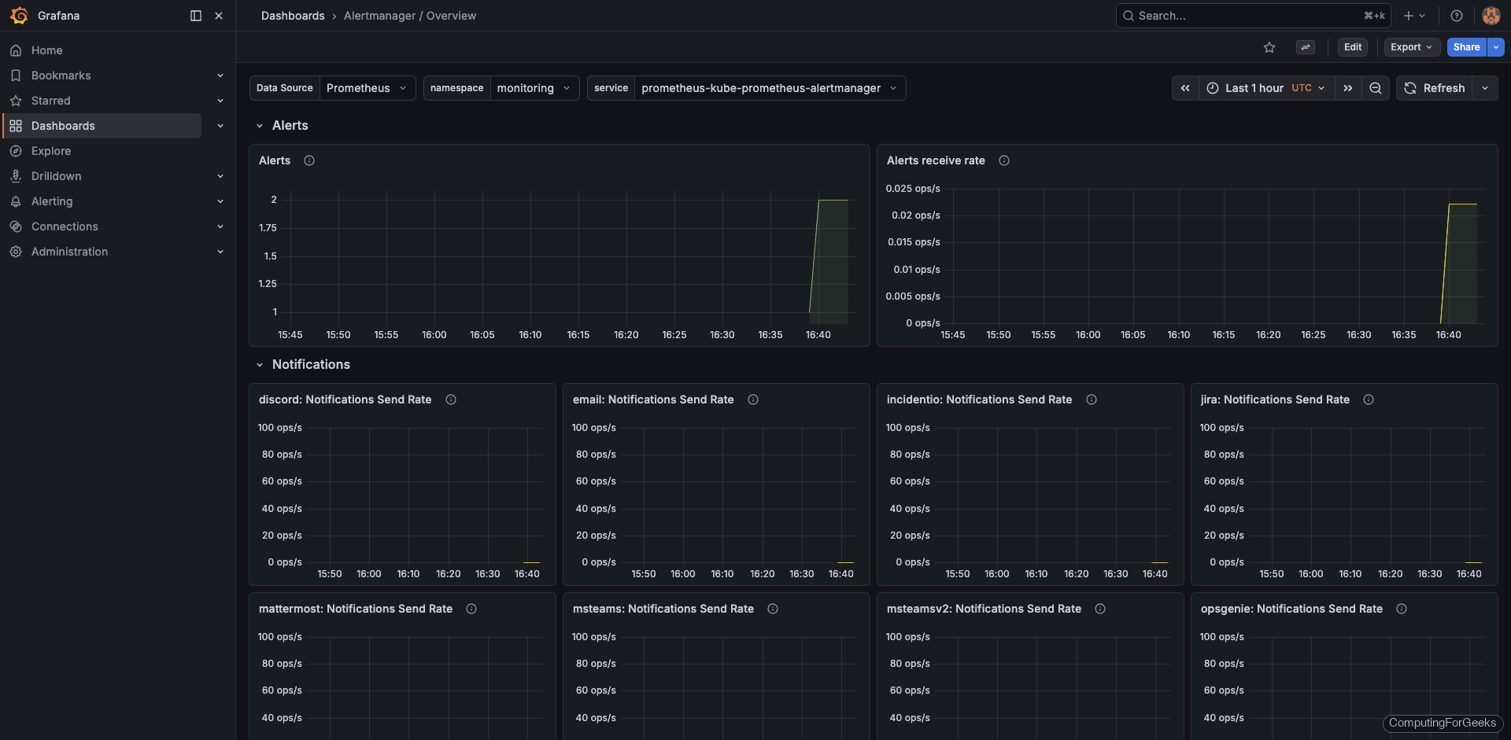
Task: Select the Explore compass icon in sidebar
Action: 17,151
